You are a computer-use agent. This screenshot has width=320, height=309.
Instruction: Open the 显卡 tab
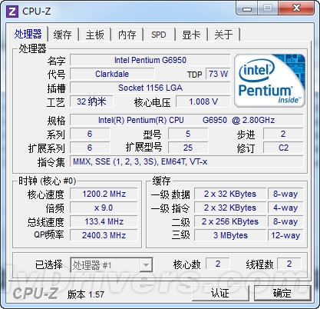191,35
